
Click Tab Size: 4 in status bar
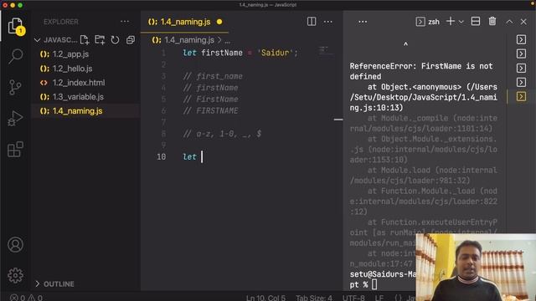pos(314,298)
